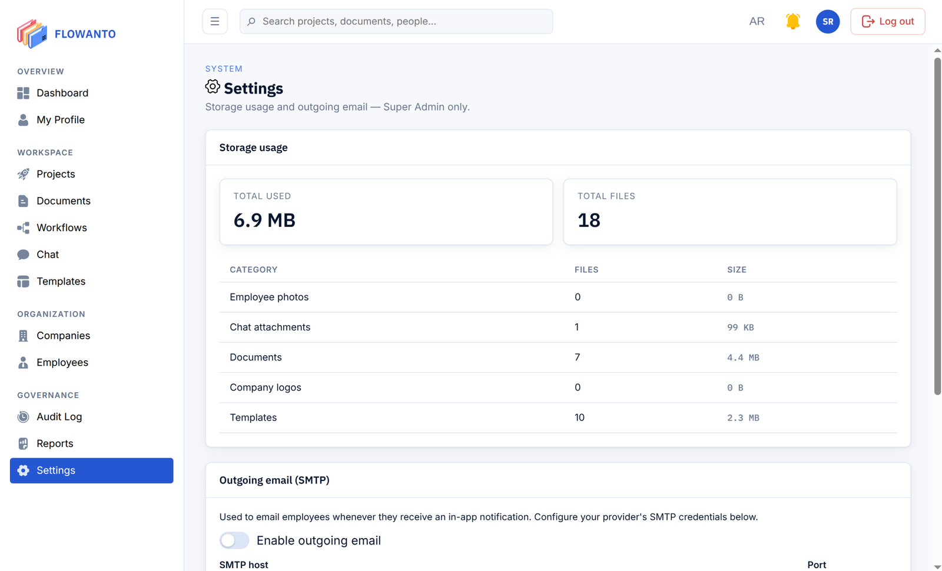Click the Company logos row label
Viewport: 942px width, 571px height.
pos(266,388)
